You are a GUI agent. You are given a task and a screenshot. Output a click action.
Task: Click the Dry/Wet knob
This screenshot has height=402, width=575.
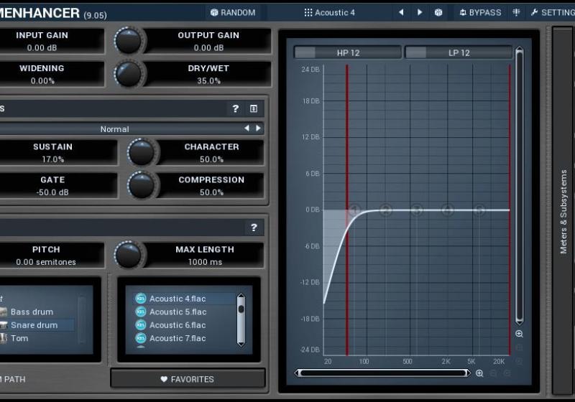(x=129, y=74)
